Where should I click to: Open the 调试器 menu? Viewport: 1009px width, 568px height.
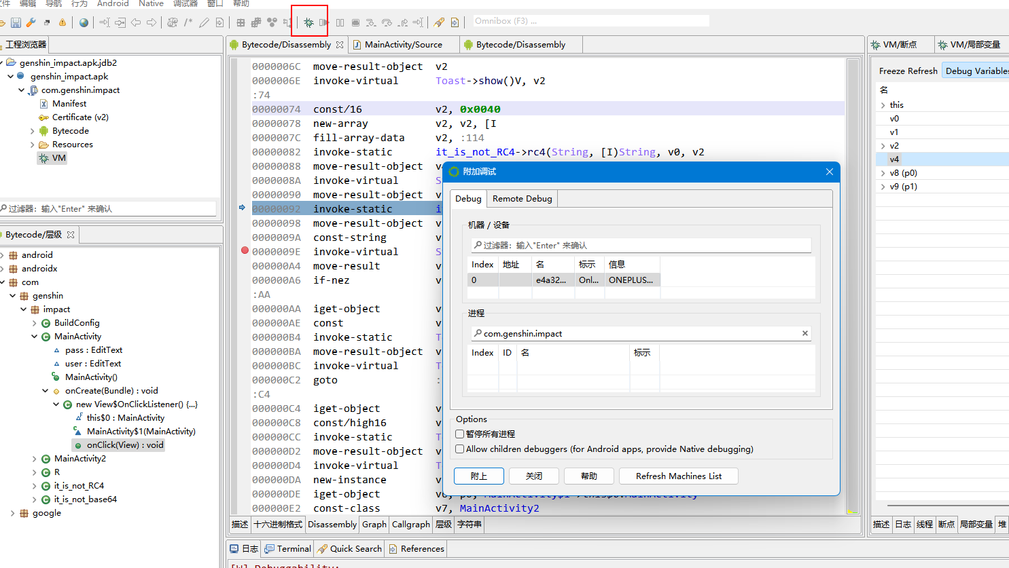[185, 3]
